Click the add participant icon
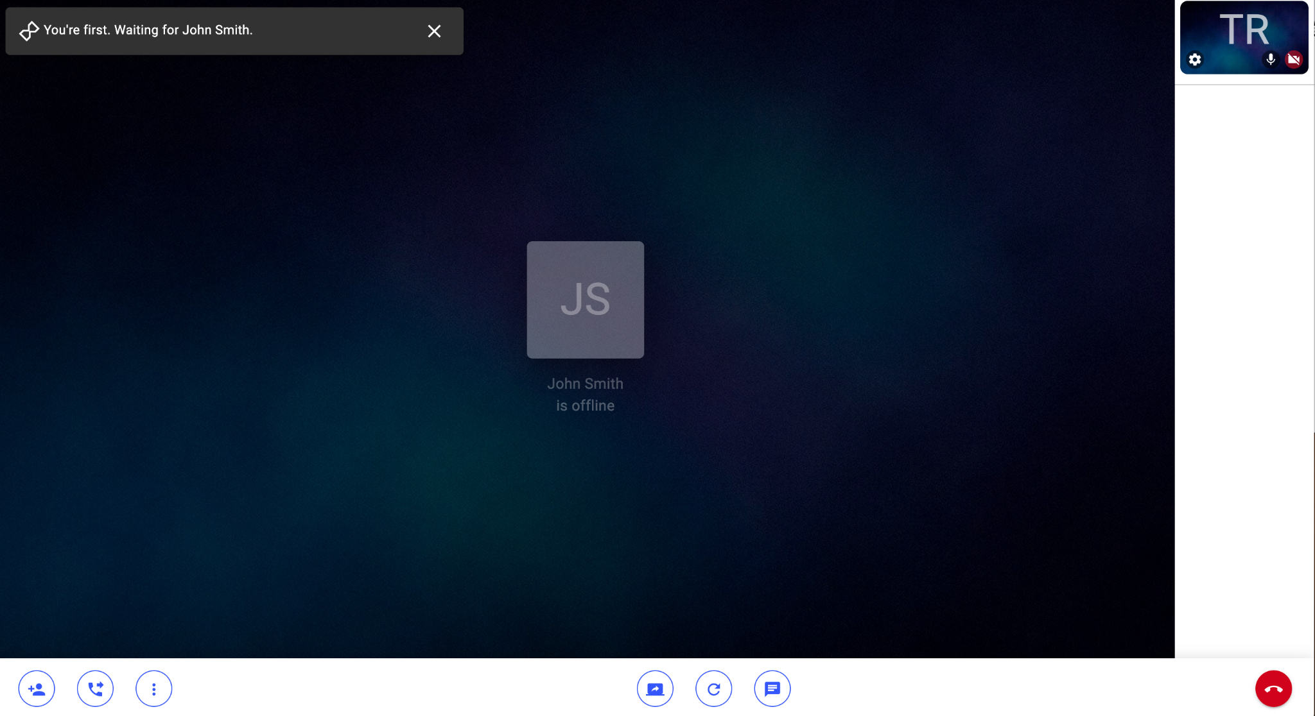 [37, 689]
